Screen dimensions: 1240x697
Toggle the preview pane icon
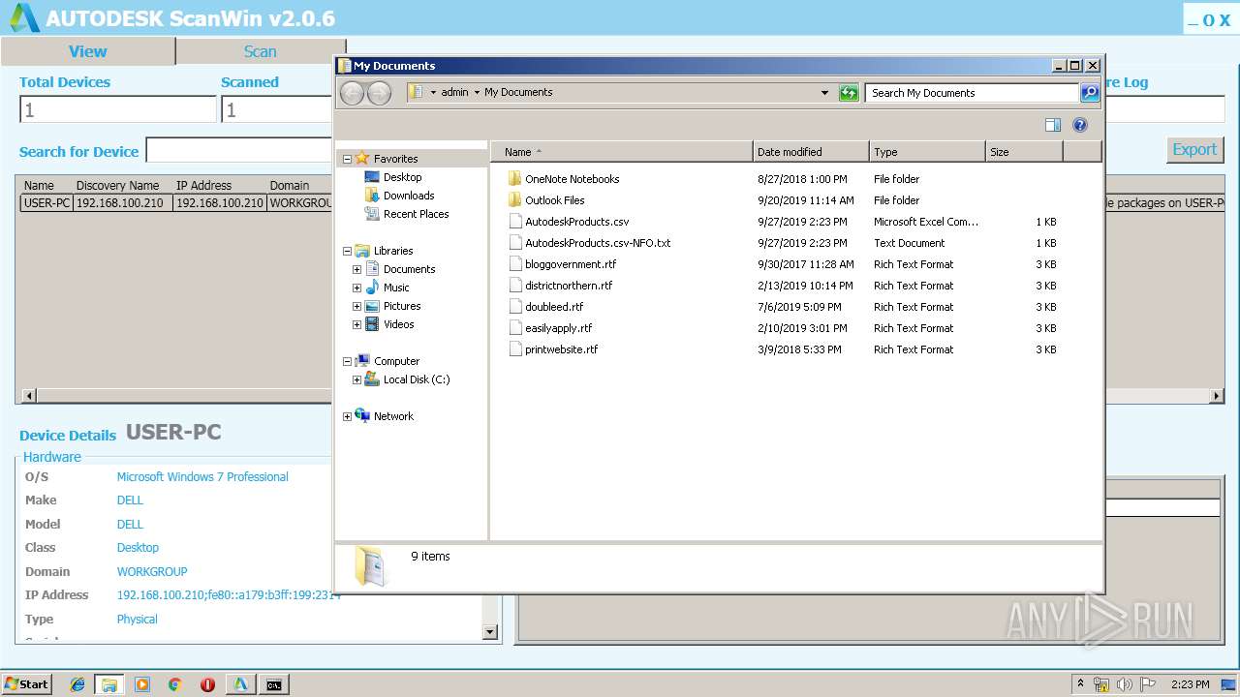tap(1053, 125)
